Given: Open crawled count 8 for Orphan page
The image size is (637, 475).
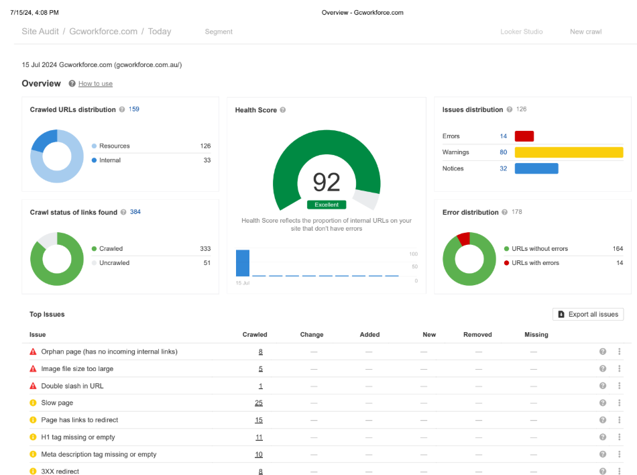Looking at the screenshot, I should [x=260, y=352].
